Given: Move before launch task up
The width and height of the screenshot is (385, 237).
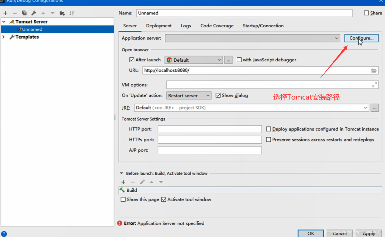Looking at the screenshot, I should pos(151,182).
